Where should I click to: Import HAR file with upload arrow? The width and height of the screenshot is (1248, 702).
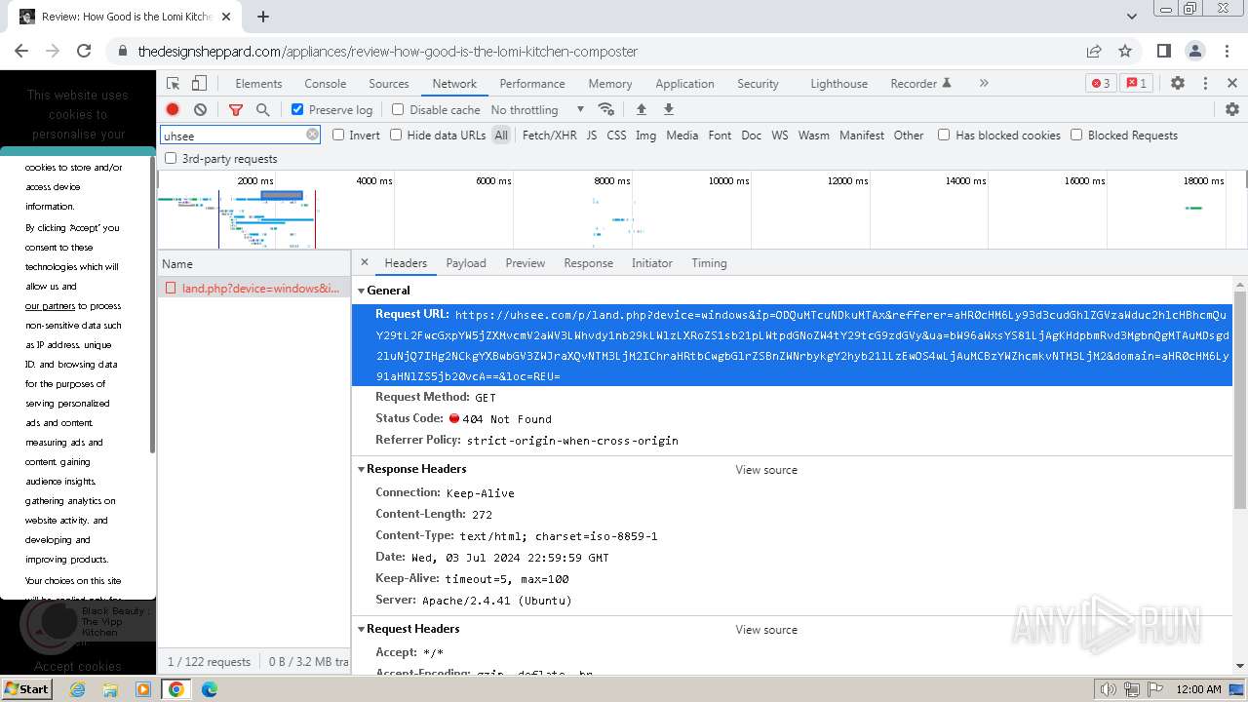[641, 109]
